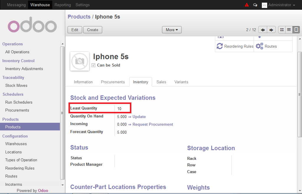Open the Reporting menu

click(63, 5)
